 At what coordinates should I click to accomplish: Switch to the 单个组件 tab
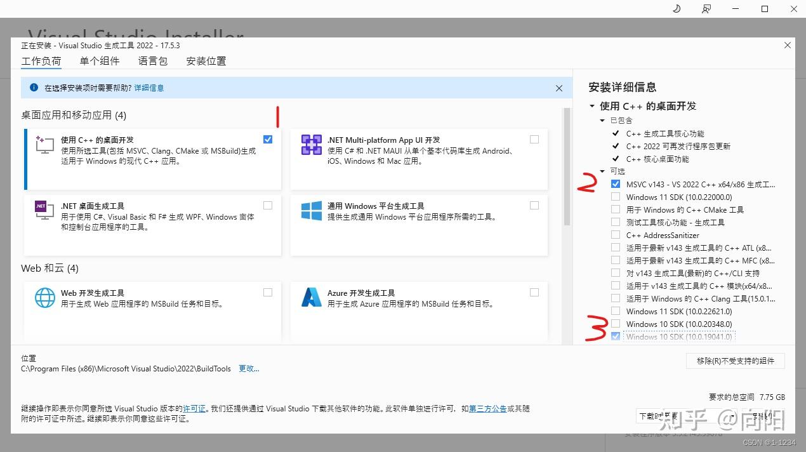[100, 60]
